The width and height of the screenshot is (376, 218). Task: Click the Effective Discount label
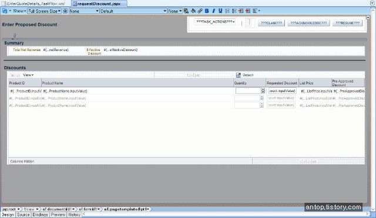click(x=94, y=52)
